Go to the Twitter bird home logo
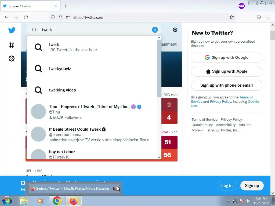This screenshot has height=206, width=275. (12, 30)
